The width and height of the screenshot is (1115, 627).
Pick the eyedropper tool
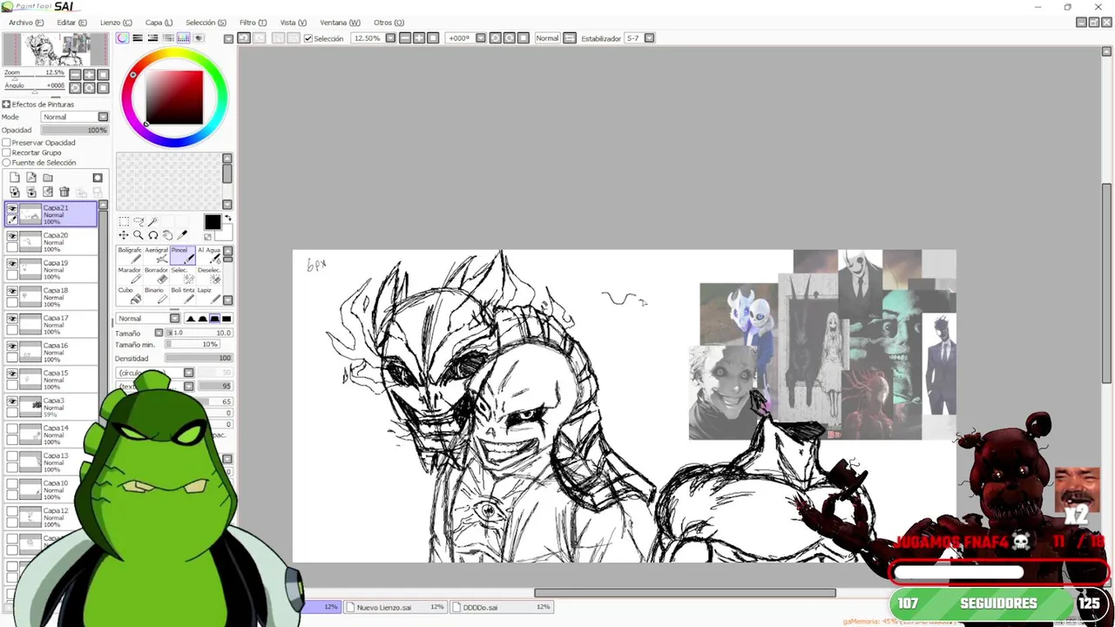[182, 235]
